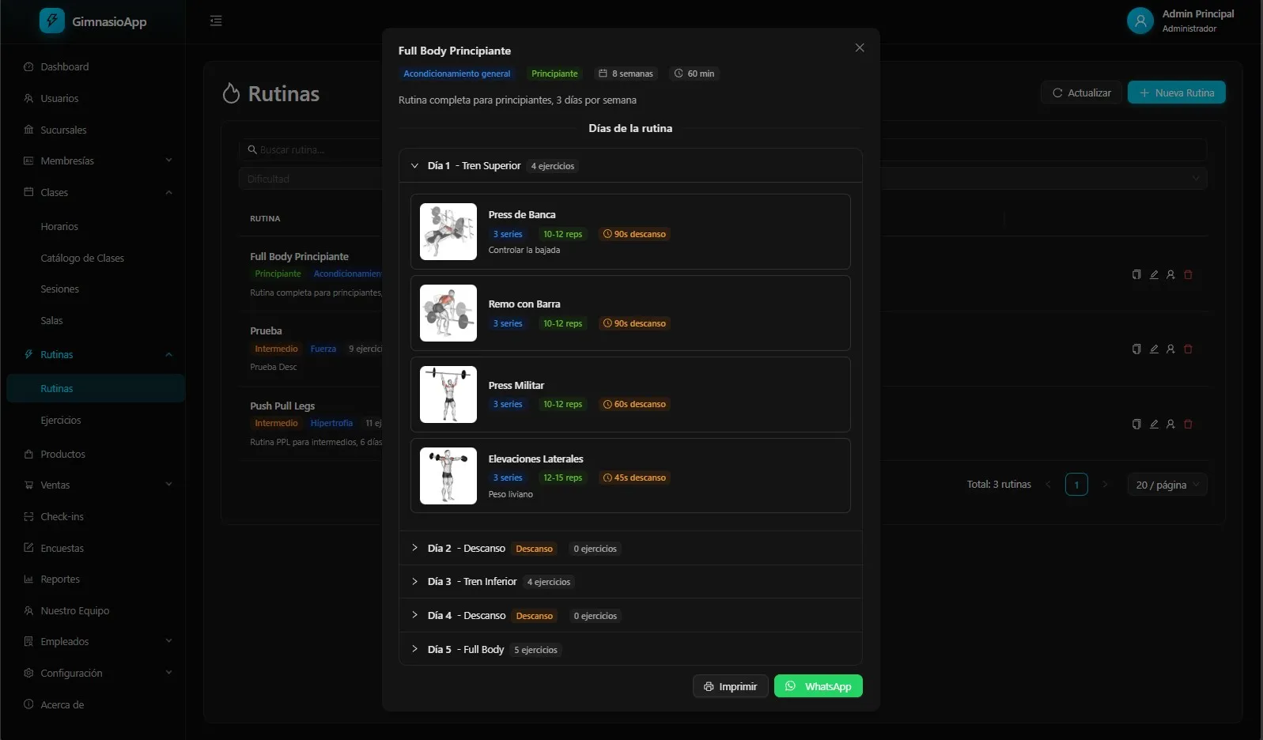Share routine via WhatsApp button
1263x740 pixels.
coord(818,686)
